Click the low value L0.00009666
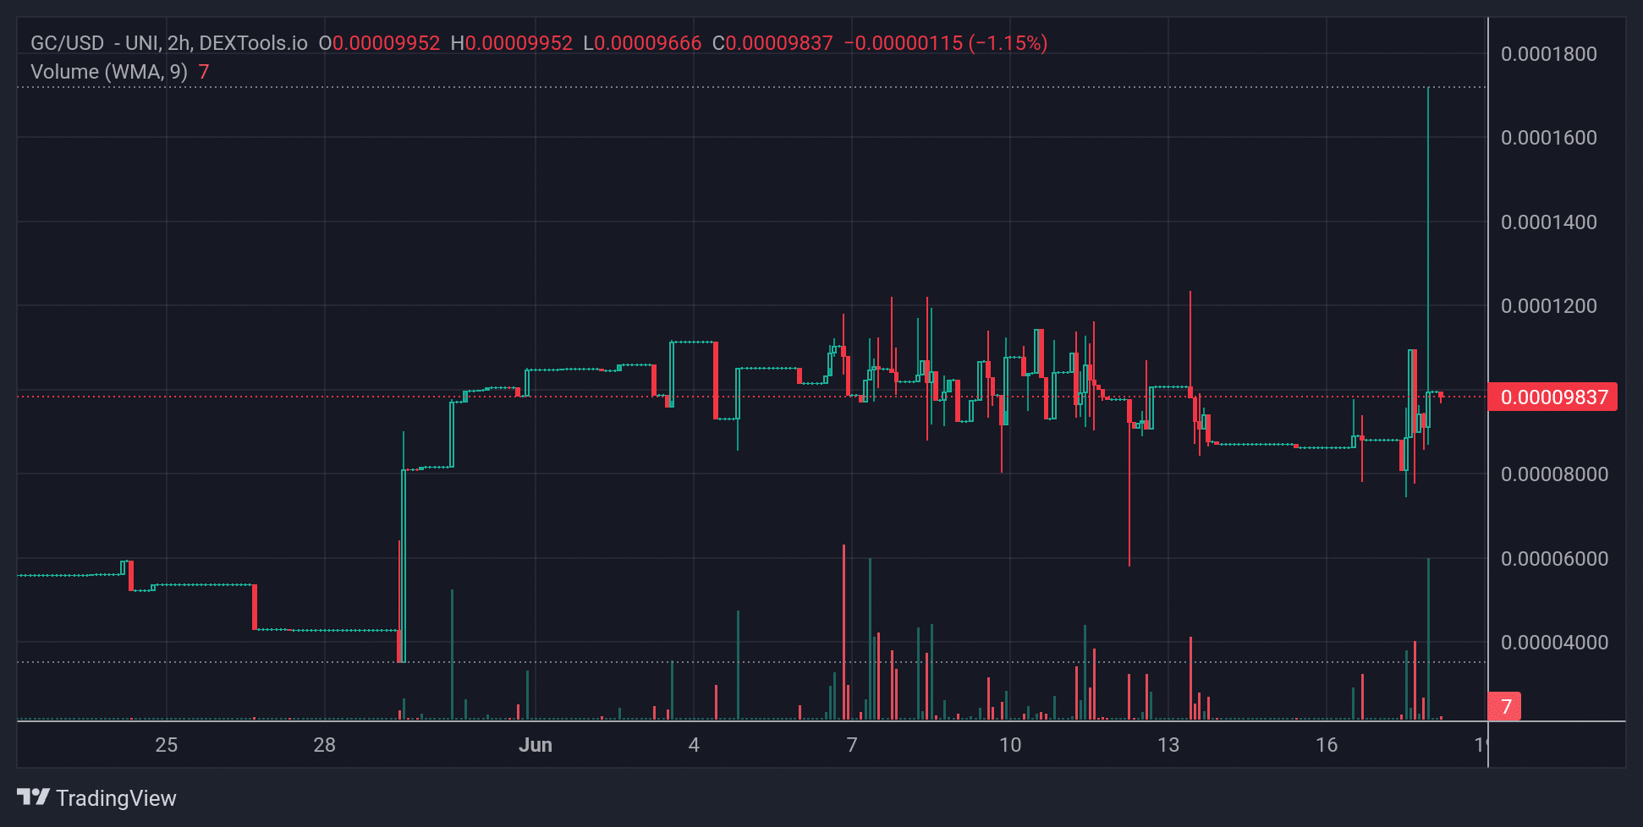 (643, 43)
